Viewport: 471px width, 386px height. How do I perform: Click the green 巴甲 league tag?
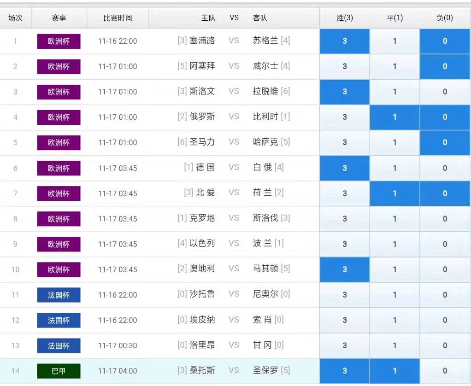tap(59, 371)
